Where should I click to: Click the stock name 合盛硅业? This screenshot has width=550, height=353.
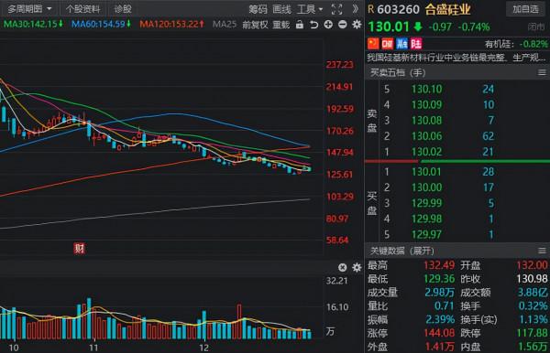click(447, 9)
